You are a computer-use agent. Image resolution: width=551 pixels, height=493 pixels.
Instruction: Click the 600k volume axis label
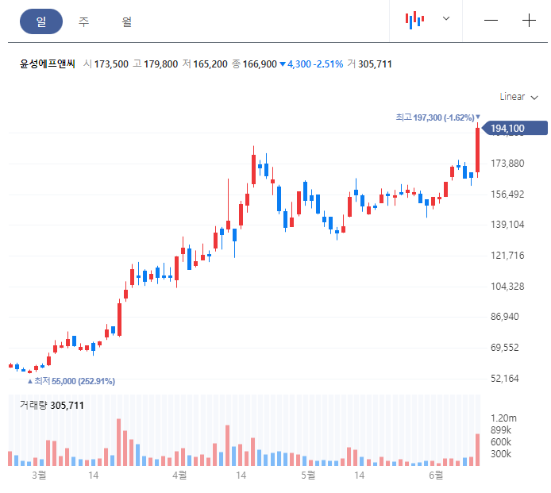(501, 442)
